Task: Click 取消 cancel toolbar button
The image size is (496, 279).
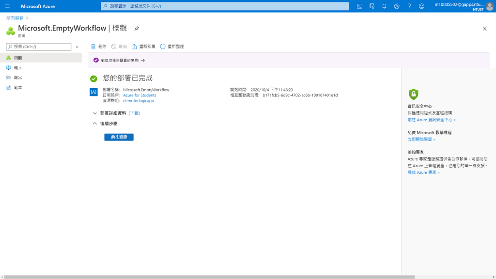Action: 119,46
